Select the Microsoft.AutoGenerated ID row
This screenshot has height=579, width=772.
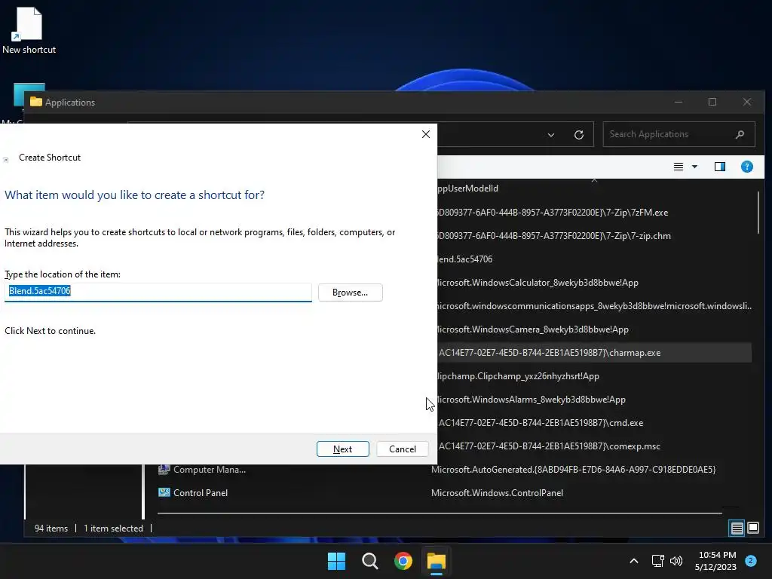tap(573, 469)
